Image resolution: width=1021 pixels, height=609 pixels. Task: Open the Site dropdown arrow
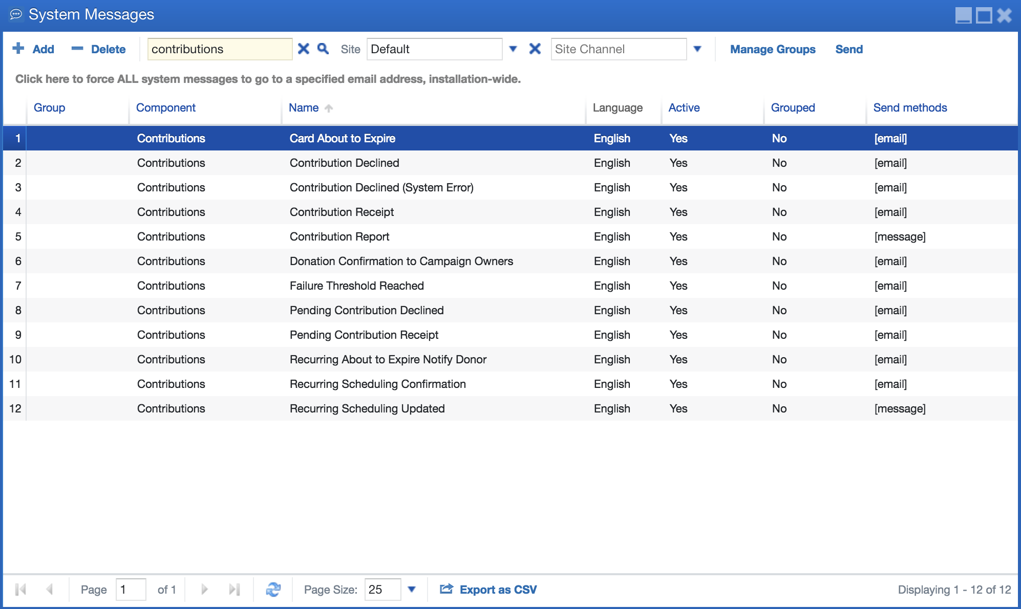point(513,49)
